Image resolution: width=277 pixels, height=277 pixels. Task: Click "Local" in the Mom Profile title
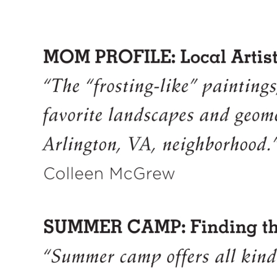(203, 57)
